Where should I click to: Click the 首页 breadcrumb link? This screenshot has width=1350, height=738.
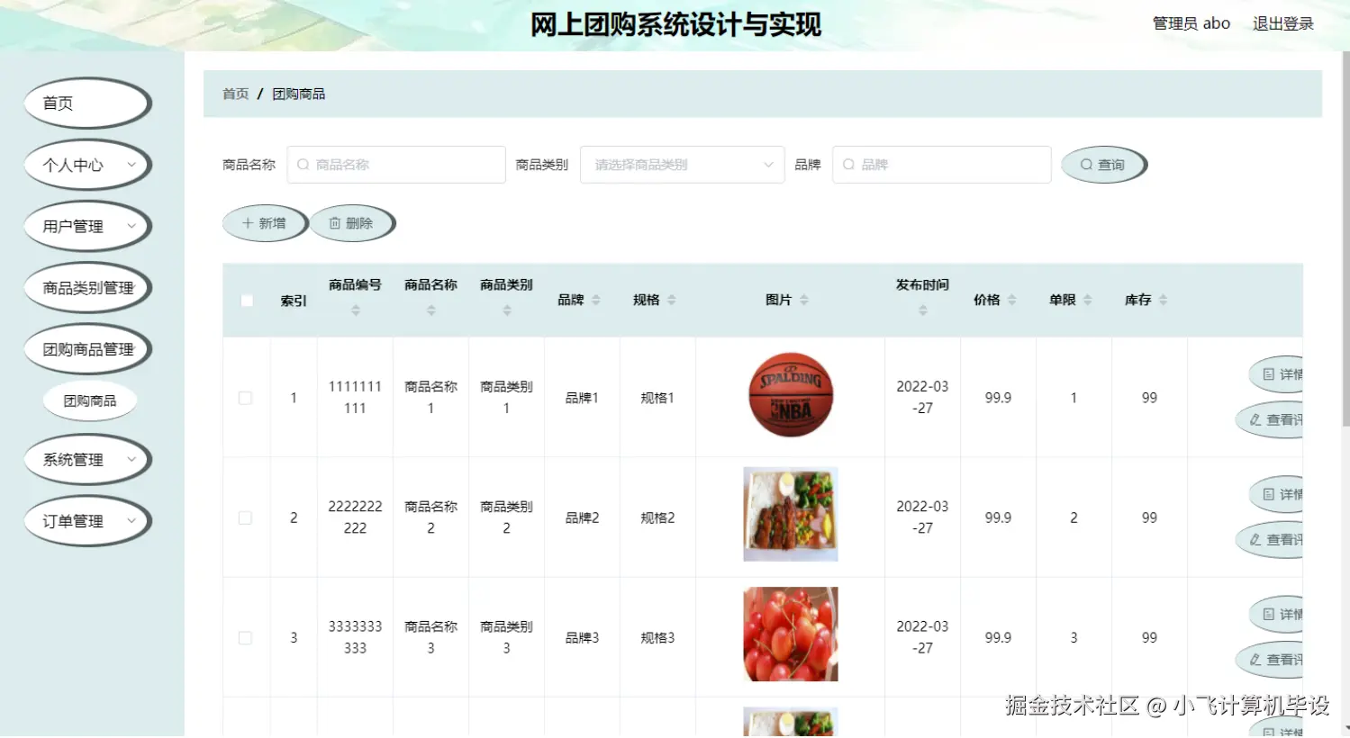[236, 94]
